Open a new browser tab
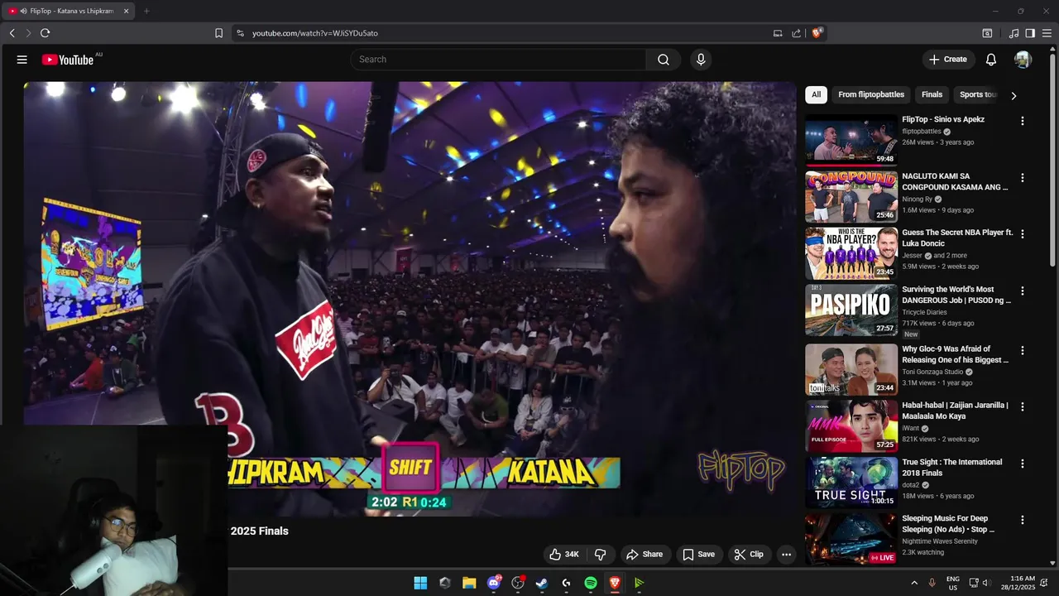Viewport: 1059px width, 596px height. coord(146,11)
